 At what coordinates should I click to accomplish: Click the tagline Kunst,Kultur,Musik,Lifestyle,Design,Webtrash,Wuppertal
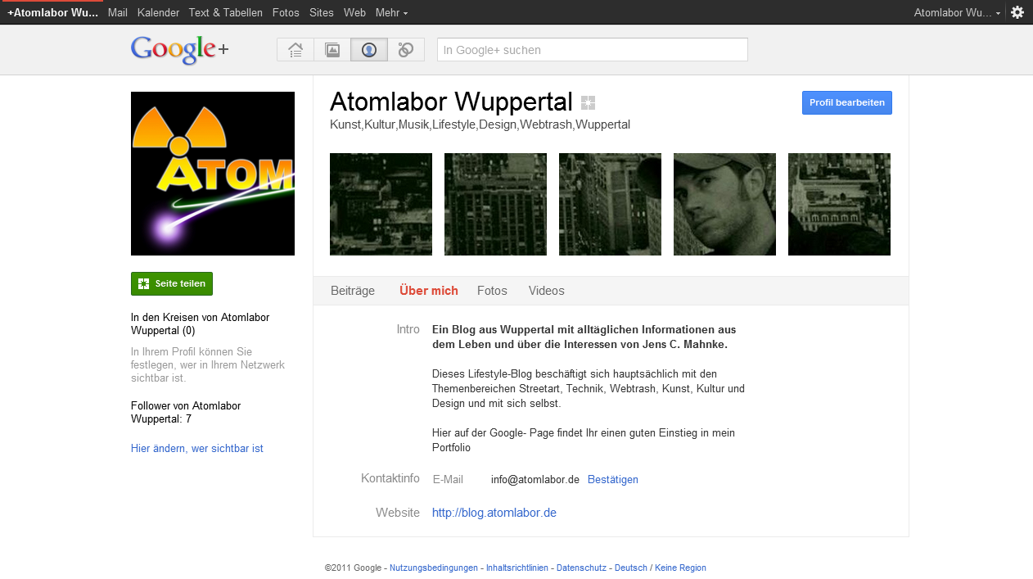pos(480,124)
